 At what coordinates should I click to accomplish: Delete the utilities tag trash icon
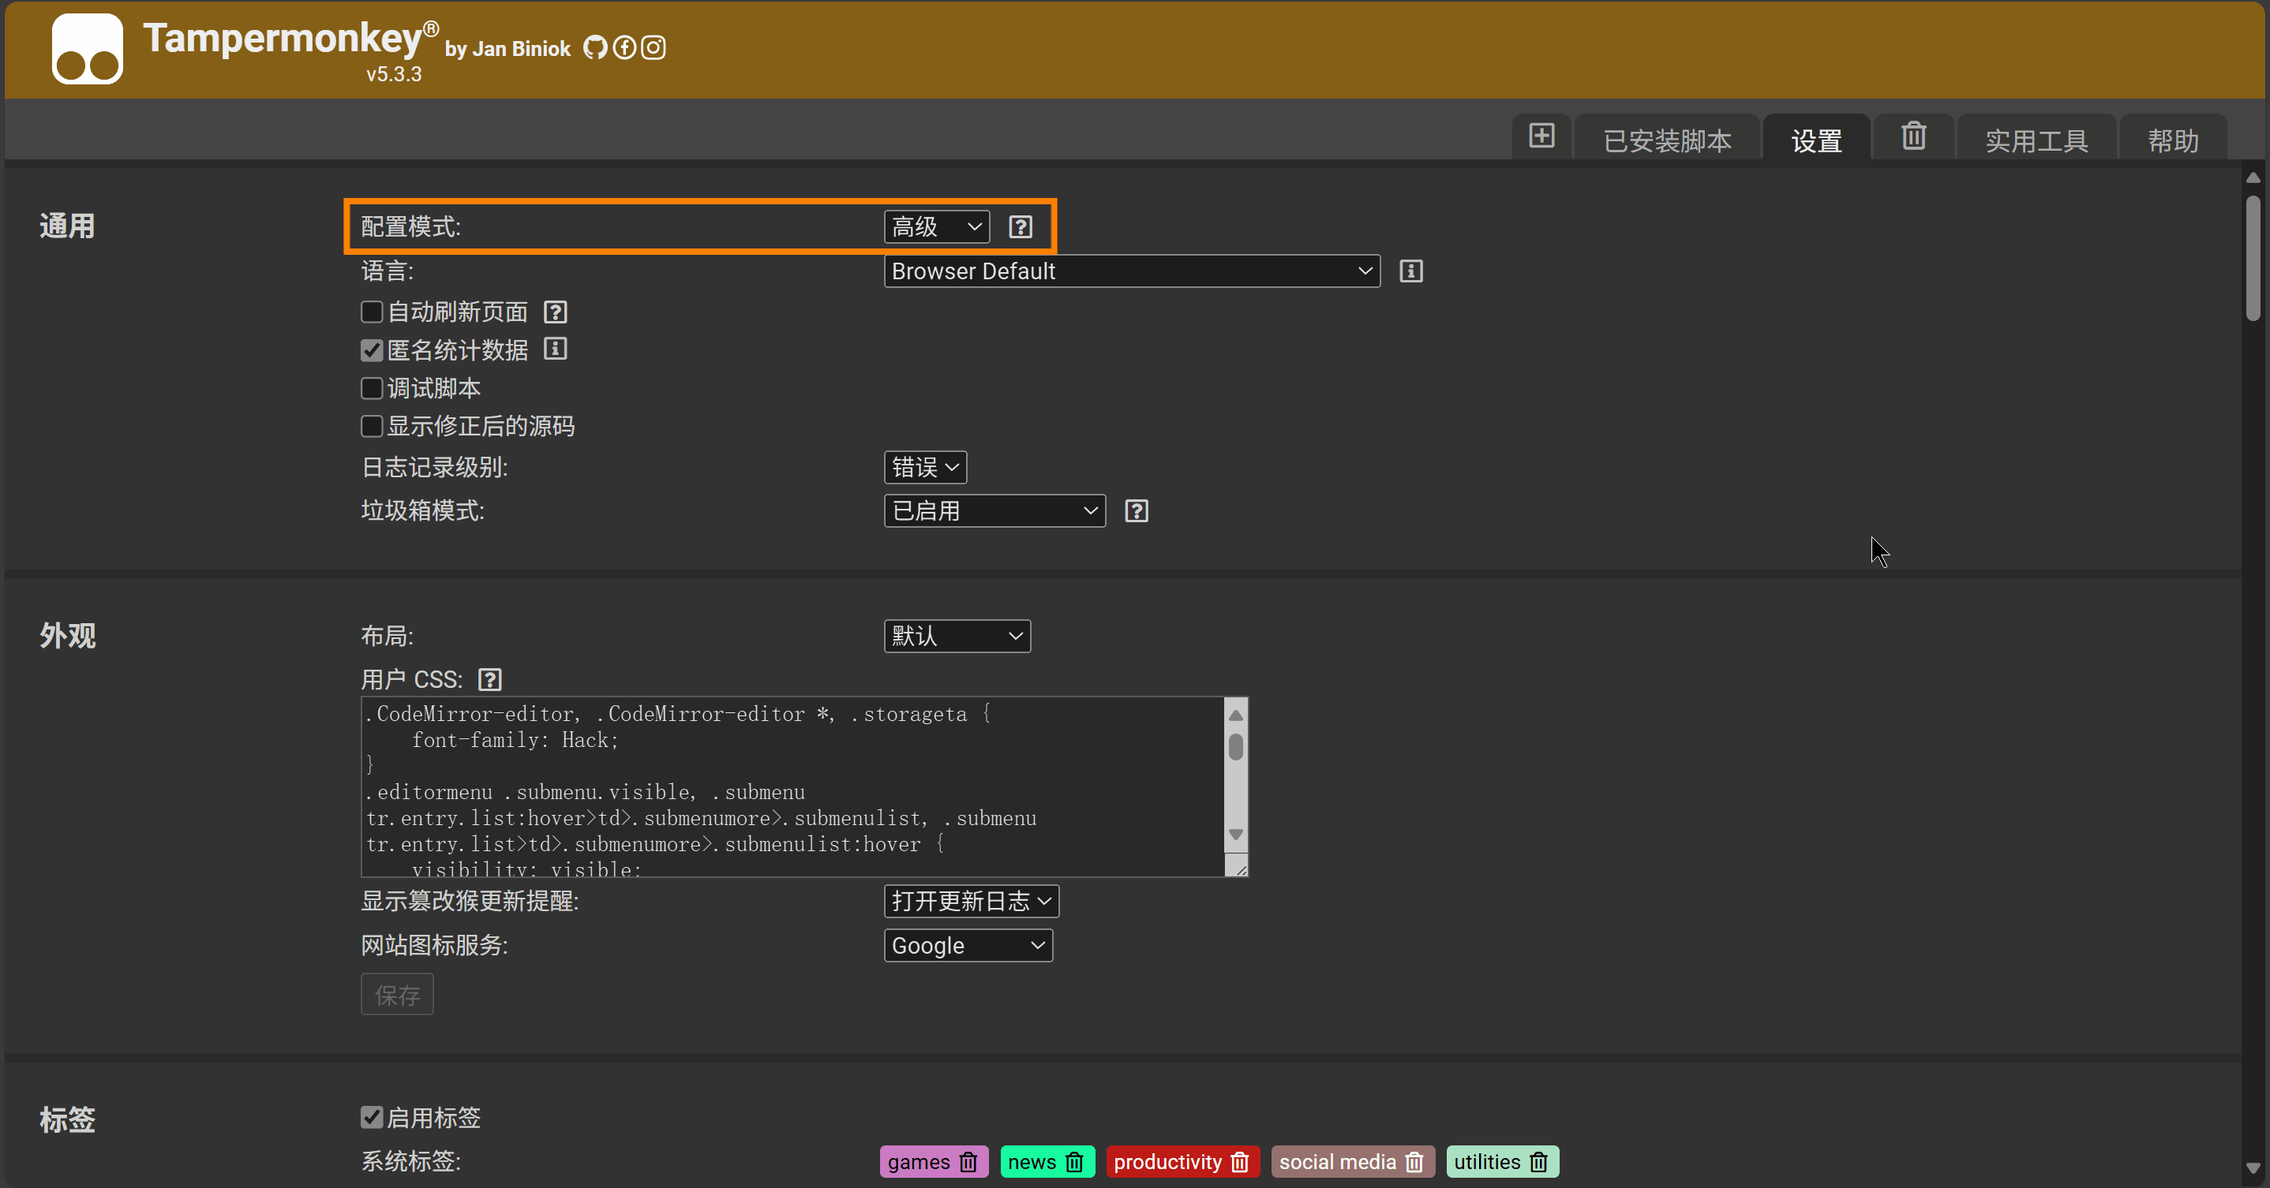[1538, 1163]
